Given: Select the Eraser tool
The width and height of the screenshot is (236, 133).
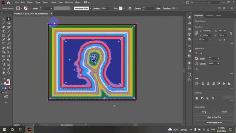Looking at the screenshot, I should [9, 40].
